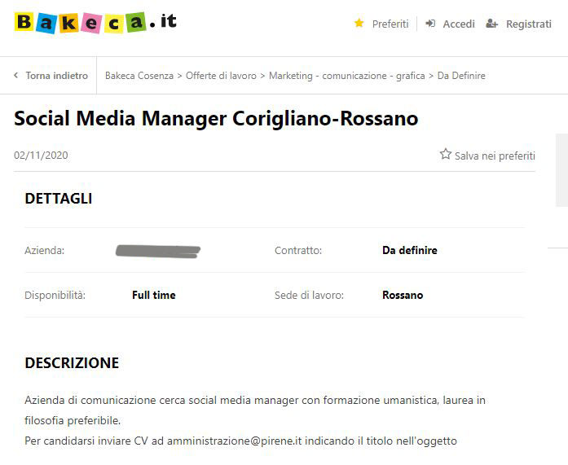Open Bakeca Cosenza breadcrumb
The width and height of the screenshot is (568, 465).
[x=139, y=76]
